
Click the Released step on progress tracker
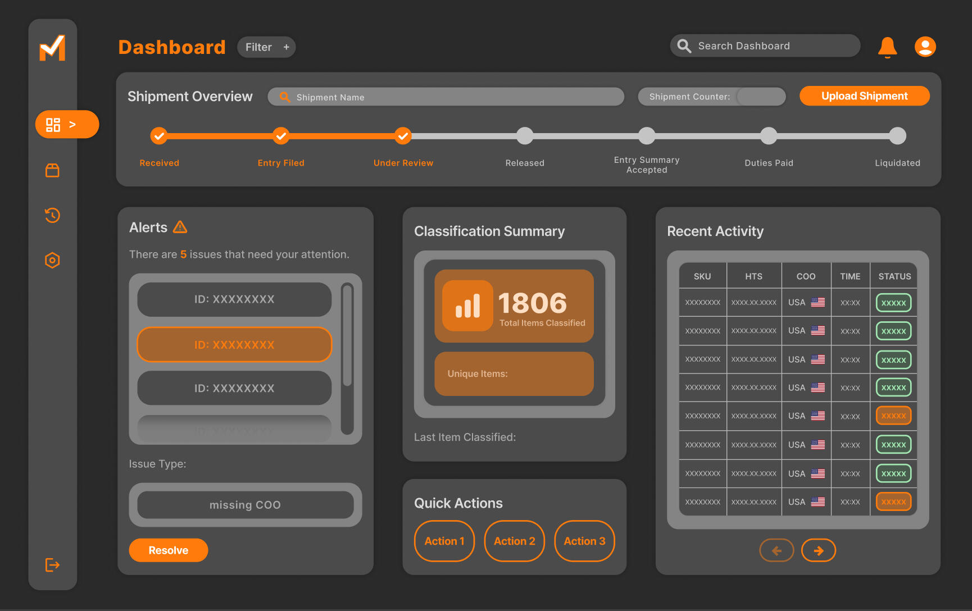(x=524, y=136)
